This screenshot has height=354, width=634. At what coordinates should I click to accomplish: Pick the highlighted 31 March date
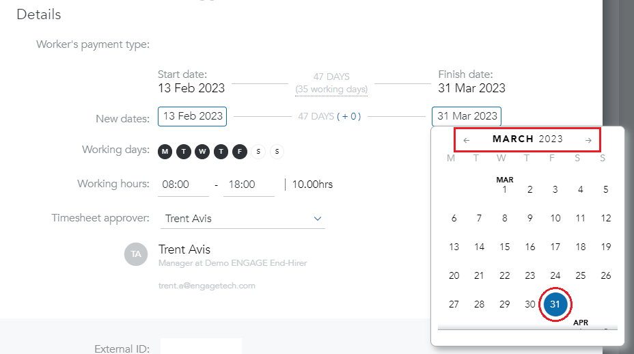tap(555, 304)
